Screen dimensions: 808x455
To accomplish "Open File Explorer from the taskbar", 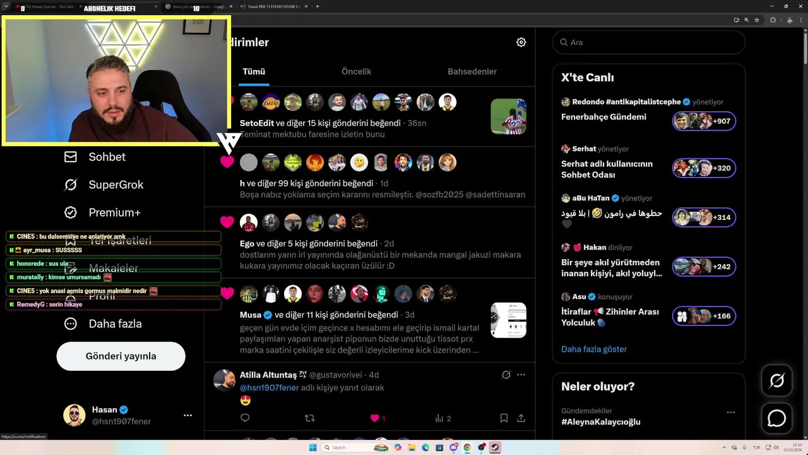I will (411, 447).
